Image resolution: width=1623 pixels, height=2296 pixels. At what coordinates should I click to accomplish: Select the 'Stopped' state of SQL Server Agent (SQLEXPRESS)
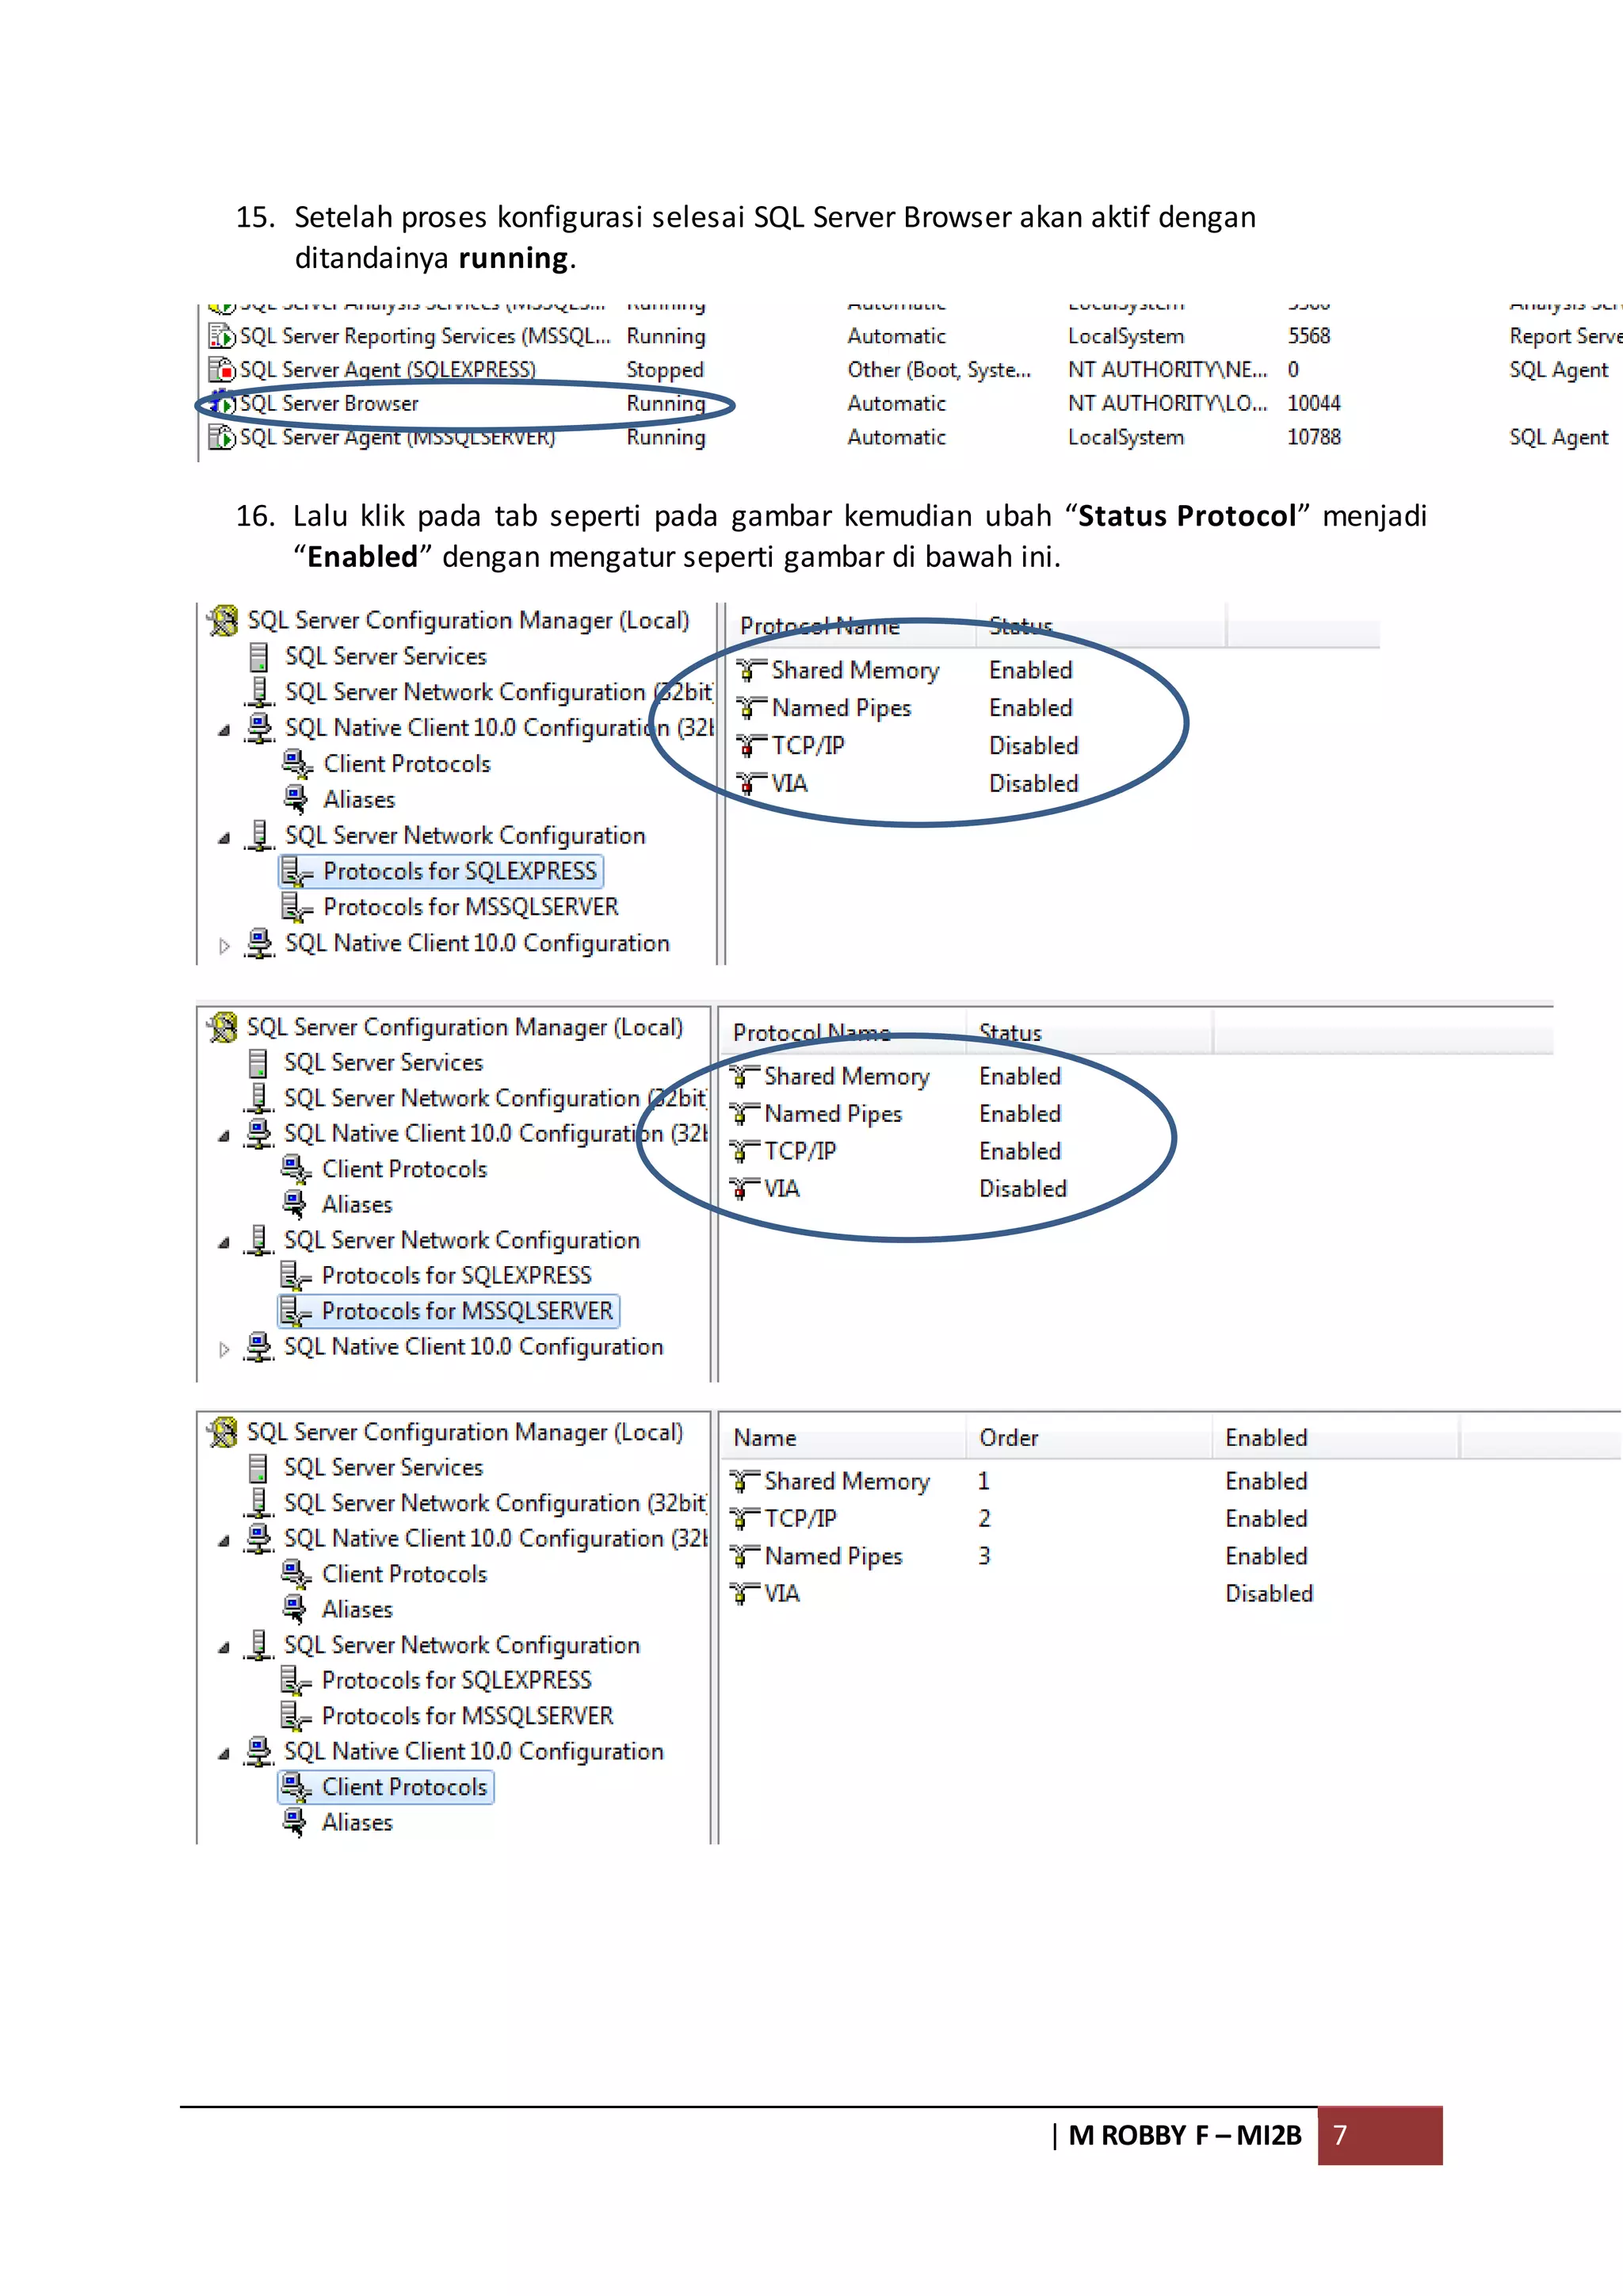pos(665,370)
